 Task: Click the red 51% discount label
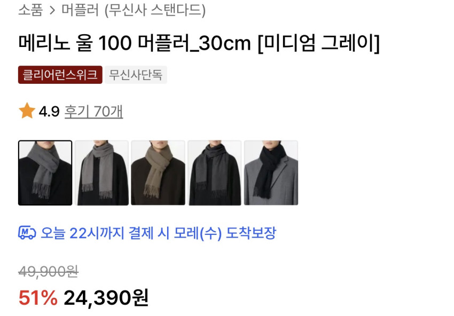[x=38, y=298]
